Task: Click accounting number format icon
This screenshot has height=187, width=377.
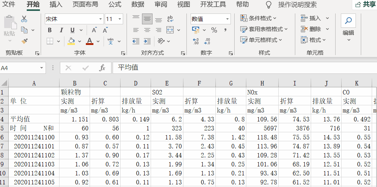Action: tap(196, 30)
